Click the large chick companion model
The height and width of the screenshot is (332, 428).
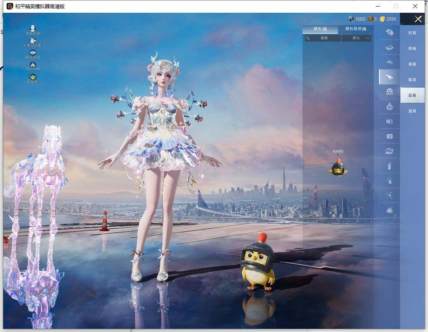coord(258,262)
